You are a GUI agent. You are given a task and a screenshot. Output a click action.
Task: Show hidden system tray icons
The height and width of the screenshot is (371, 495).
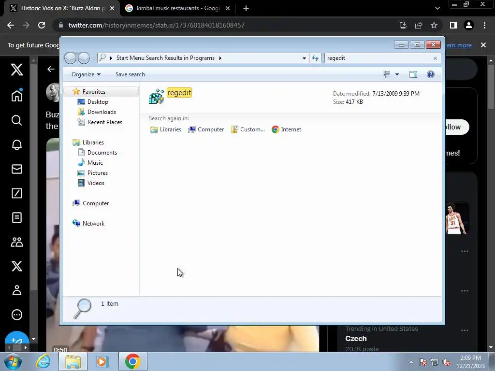pos(411,362)
